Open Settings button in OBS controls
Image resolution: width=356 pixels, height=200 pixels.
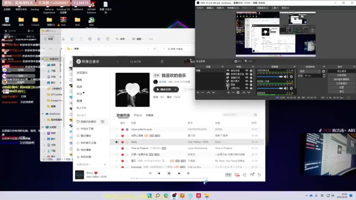coord(341,88)
